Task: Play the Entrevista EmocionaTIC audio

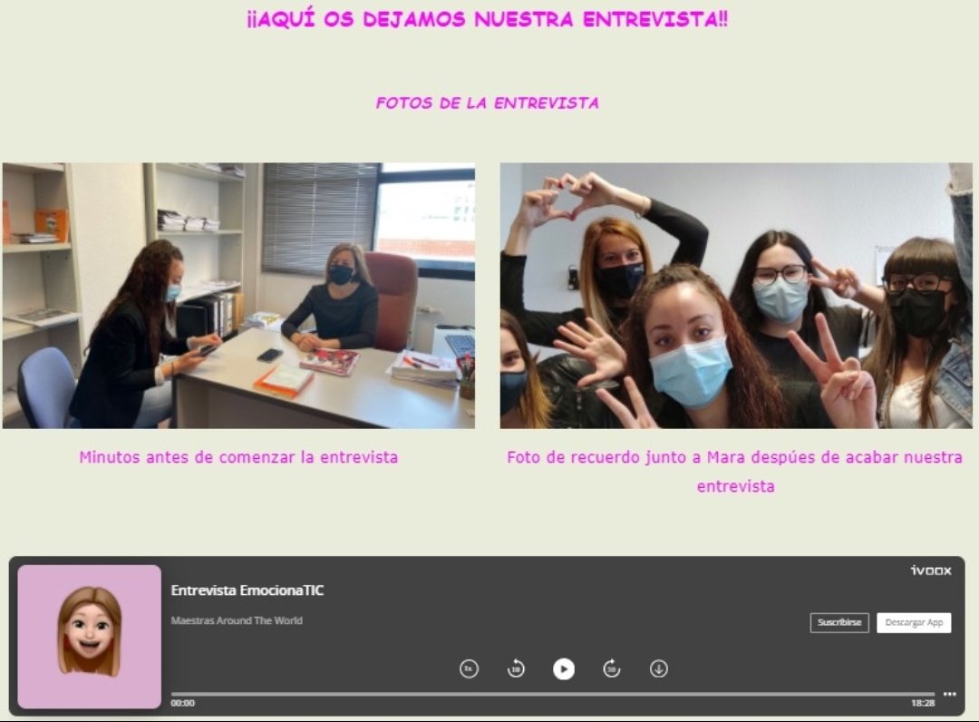Action: tap(563, 668)
